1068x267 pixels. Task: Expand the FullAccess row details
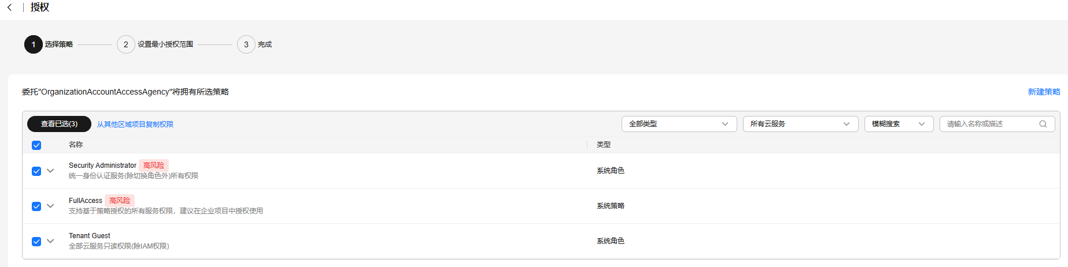coord(50,206)
